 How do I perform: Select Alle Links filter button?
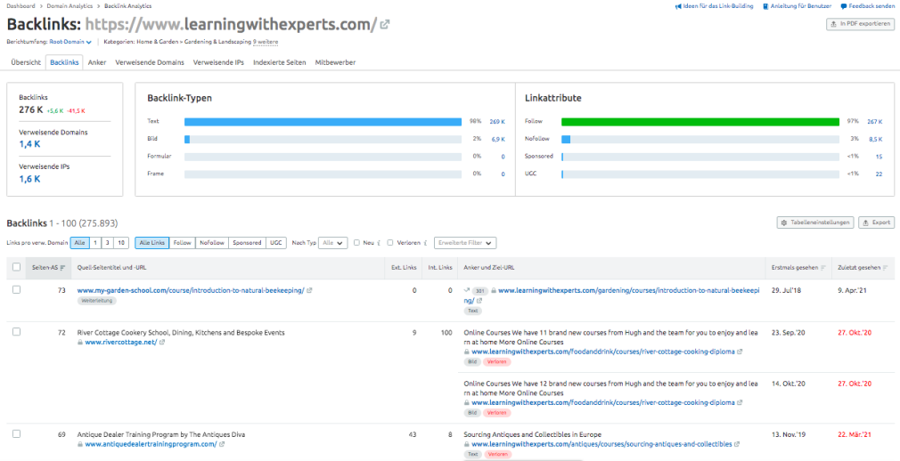[152, 243]
